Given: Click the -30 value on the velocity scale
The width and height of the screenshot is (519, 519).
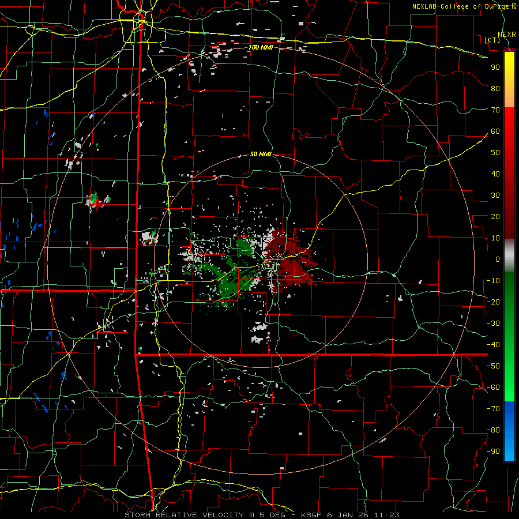Looking at the screenshot, I should (x=493, y=324).
